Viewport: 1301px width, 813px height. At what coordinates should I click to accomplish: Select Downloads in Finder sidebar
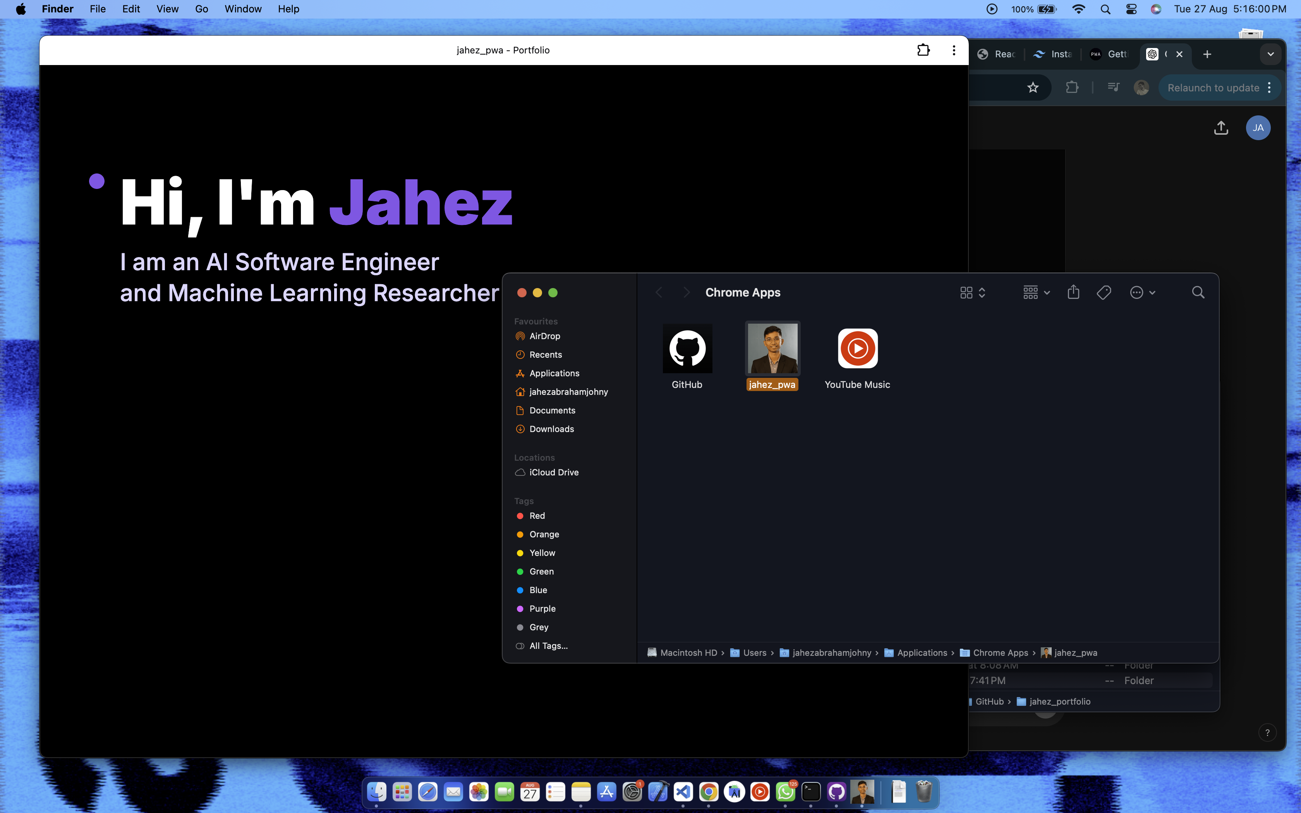[551, 429]
